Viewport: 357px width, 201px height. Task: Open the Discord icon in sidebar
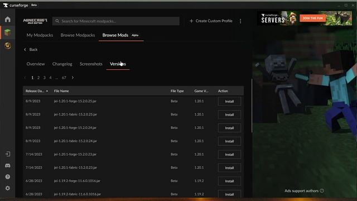point(8,165)
